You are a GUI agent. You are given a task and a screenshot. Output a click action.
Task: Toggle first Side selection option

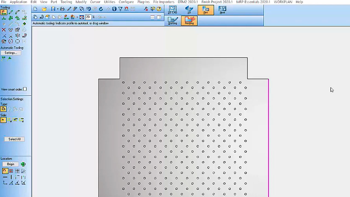tap(3, 120)
